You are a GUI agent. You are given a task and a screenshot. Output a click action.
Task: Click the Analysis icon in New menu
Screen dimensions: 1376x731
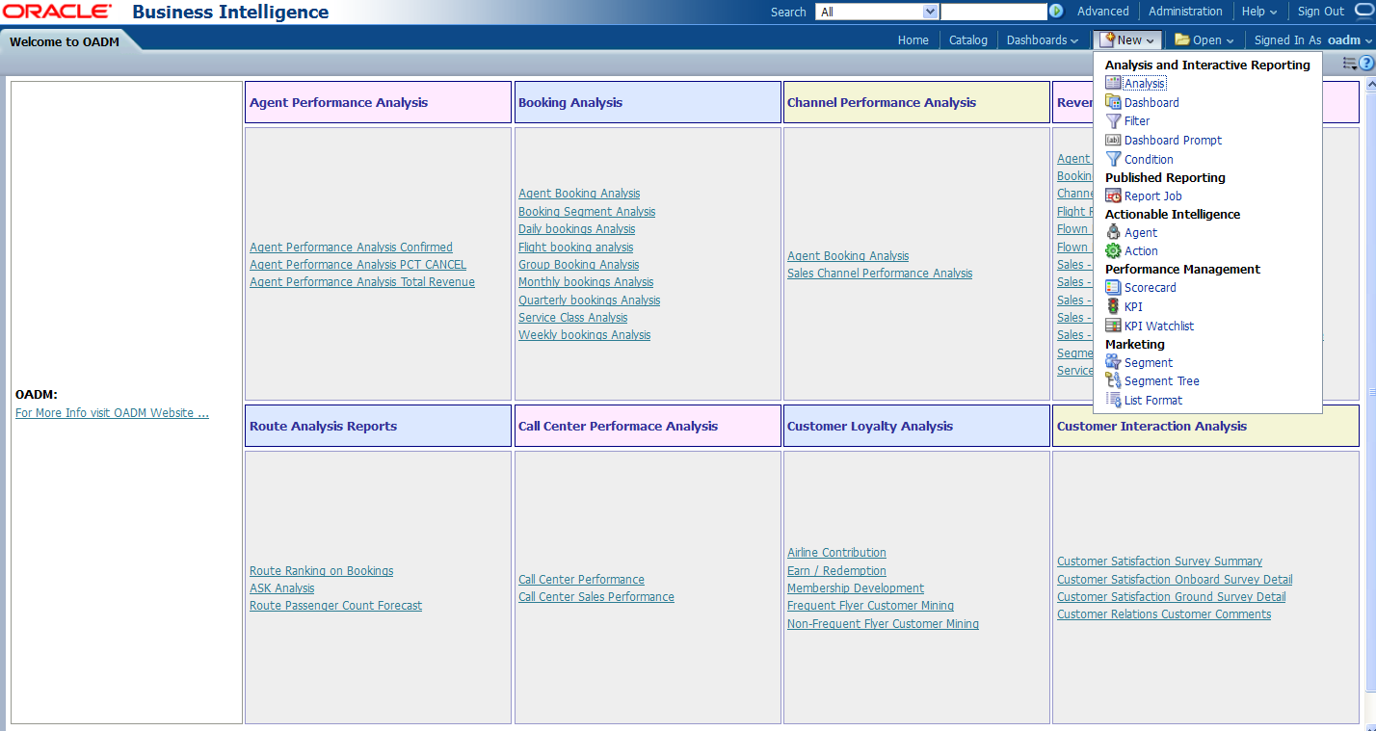[x=1113, y=84]
